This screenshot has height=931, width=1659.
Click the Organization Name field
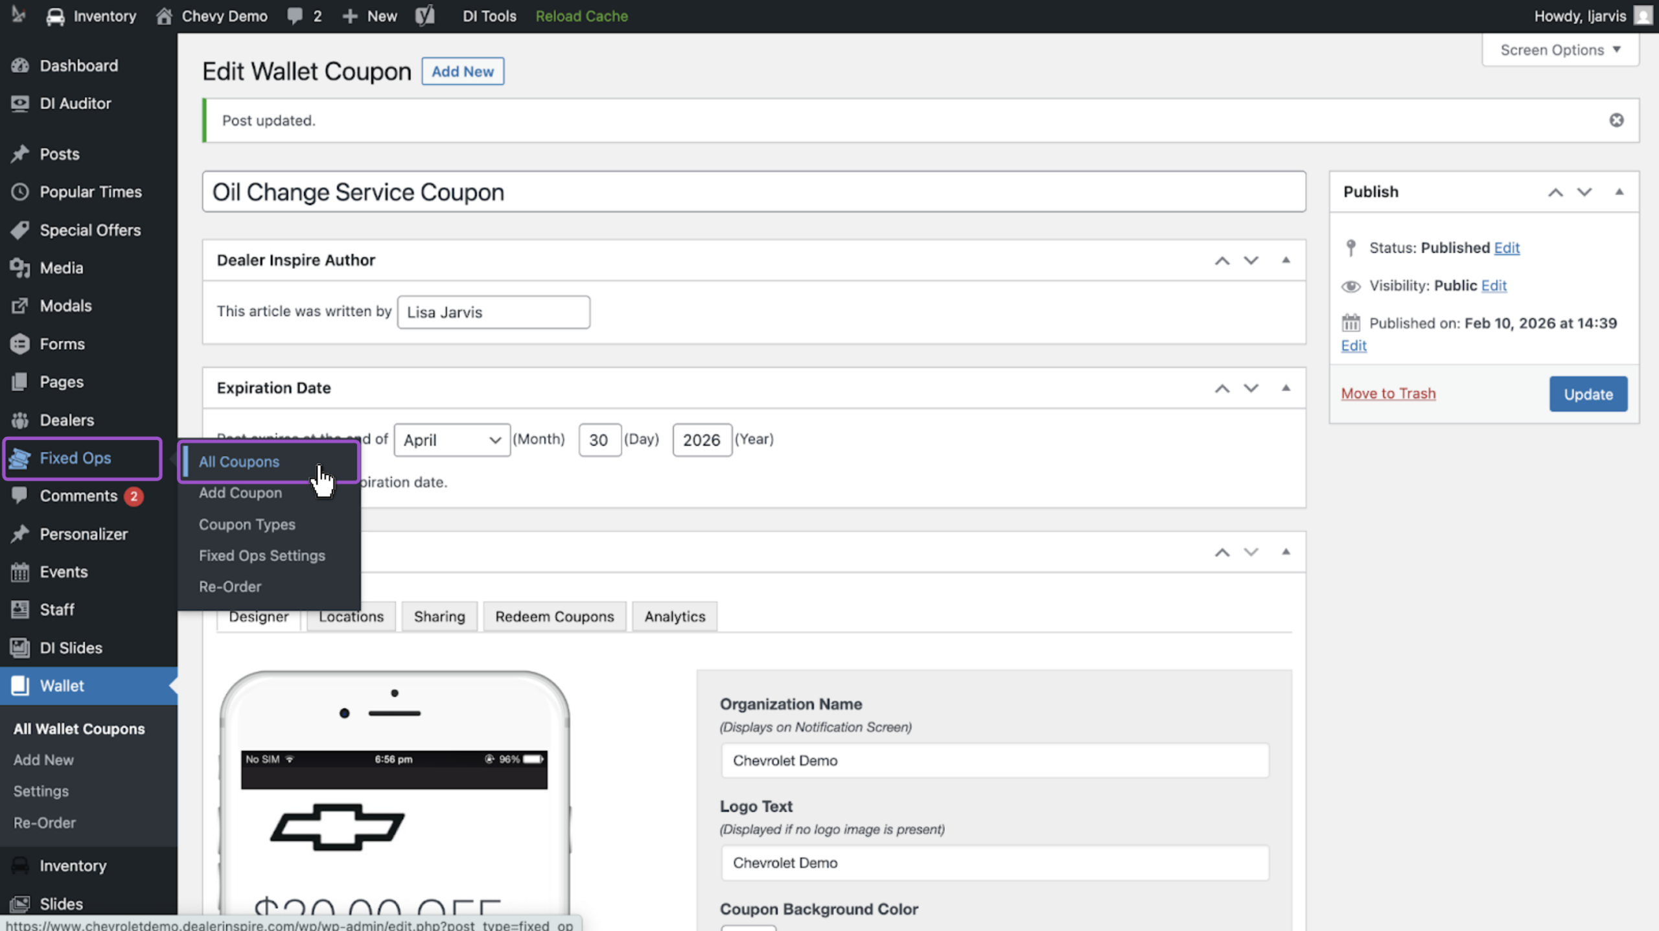coord(995,761)
